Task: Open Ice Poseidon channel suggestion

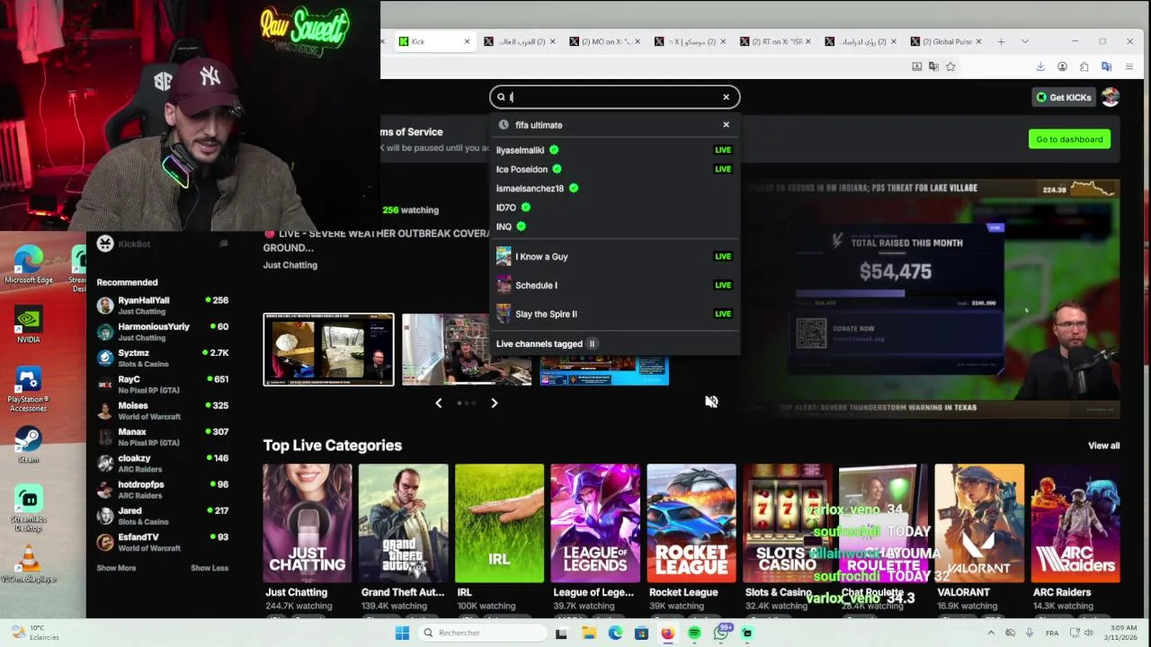Action: [614, 169]
